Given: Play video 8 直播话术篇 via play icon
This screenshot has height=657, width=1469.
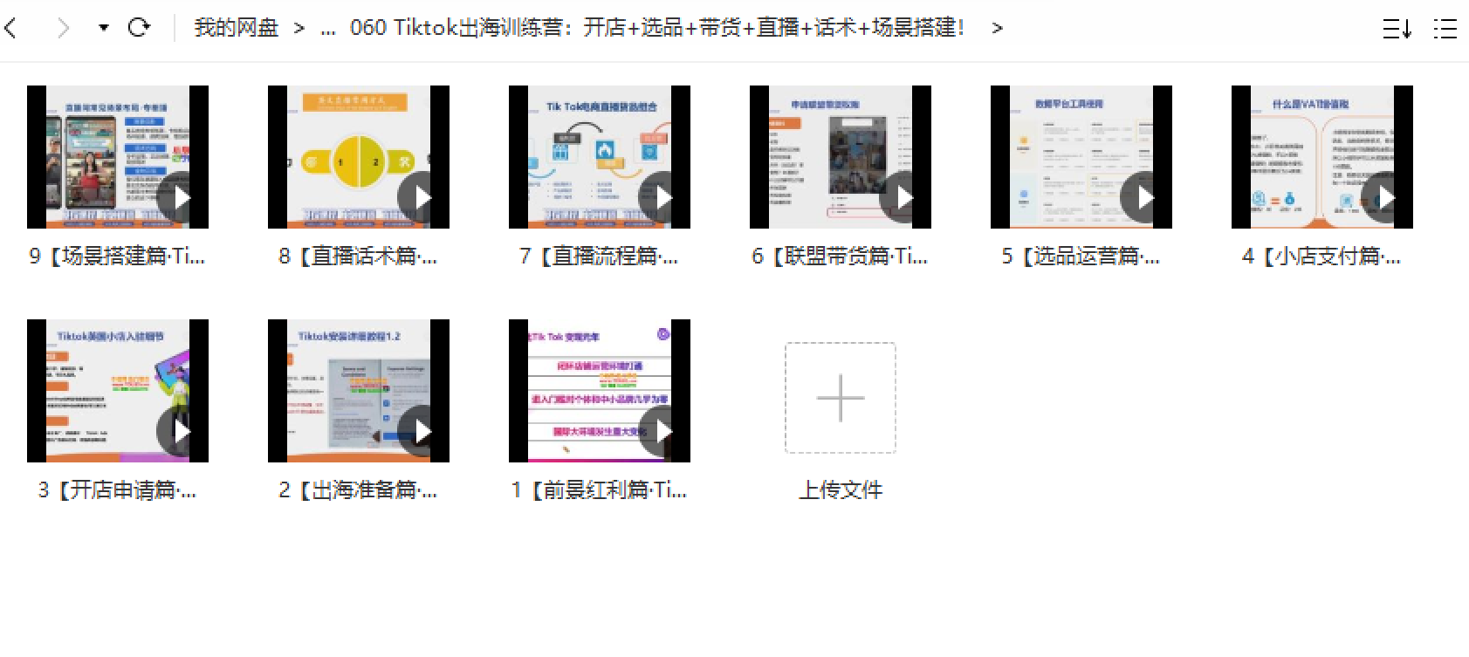Looking at the screenshot, I should (x=421, y=198).
